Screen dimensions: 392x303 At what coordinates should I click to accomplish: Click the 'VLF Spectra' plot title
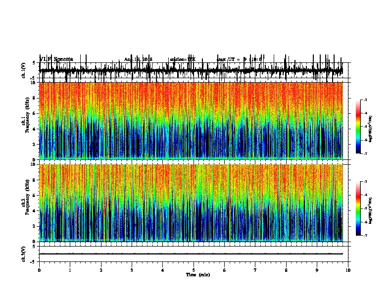coord(56,59)
